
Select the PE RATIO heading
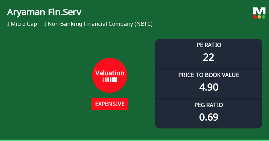[x=209, y=45]
